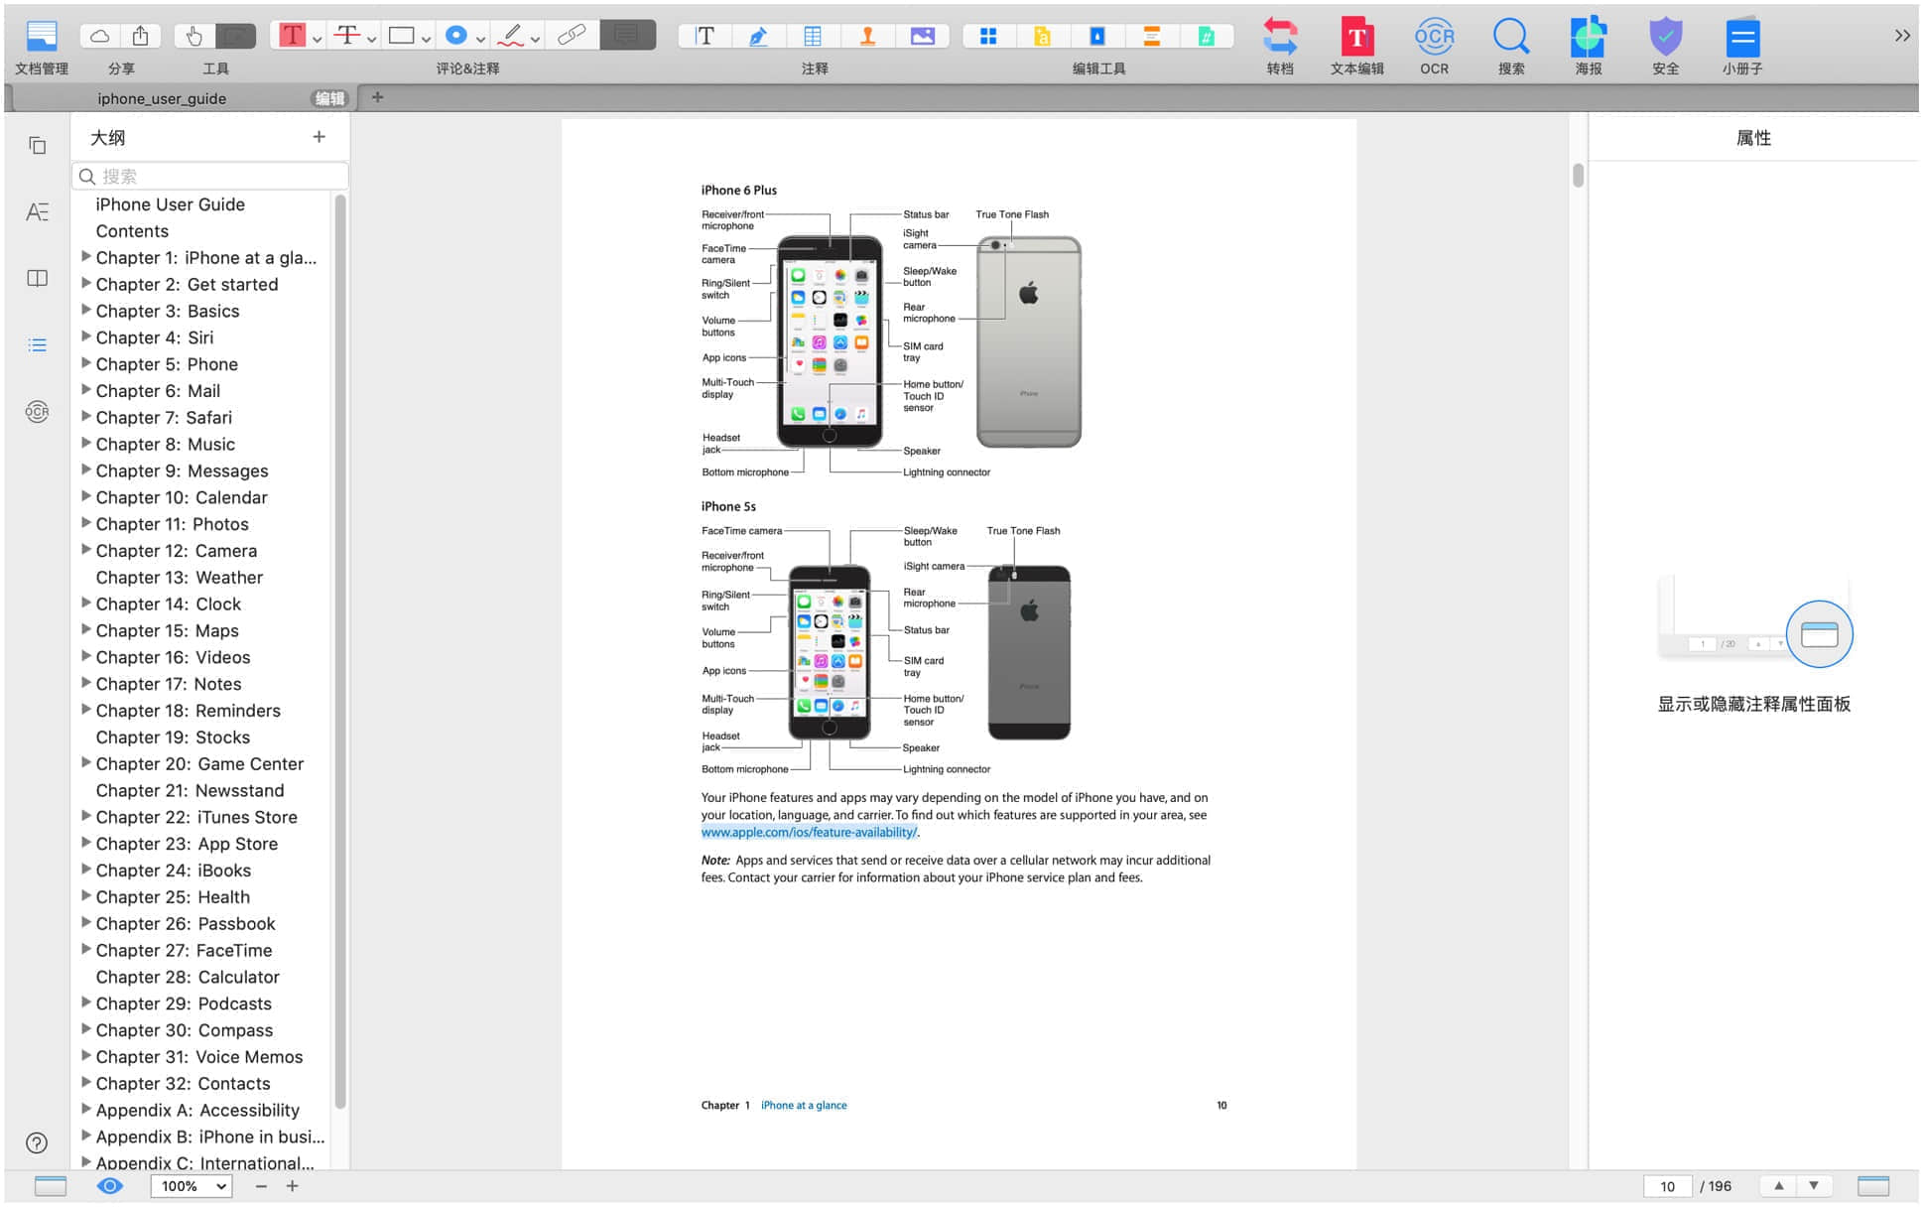The width and height of the screenshot is (1923, 1207).
Task: Open a new tab with plus button
Action: [377, 97]
